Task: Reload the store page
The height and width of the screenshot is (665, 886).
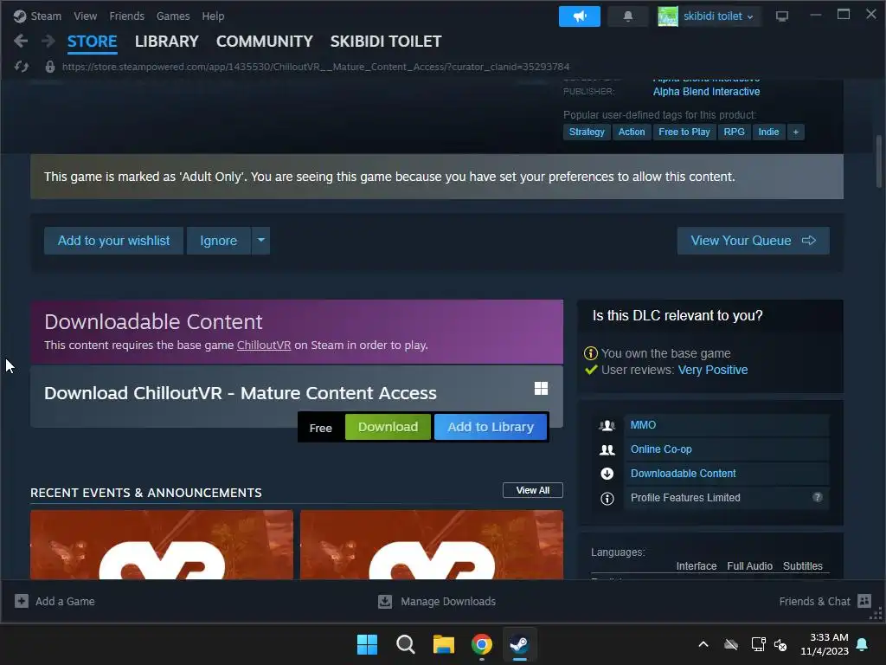Action: (22, 67)
